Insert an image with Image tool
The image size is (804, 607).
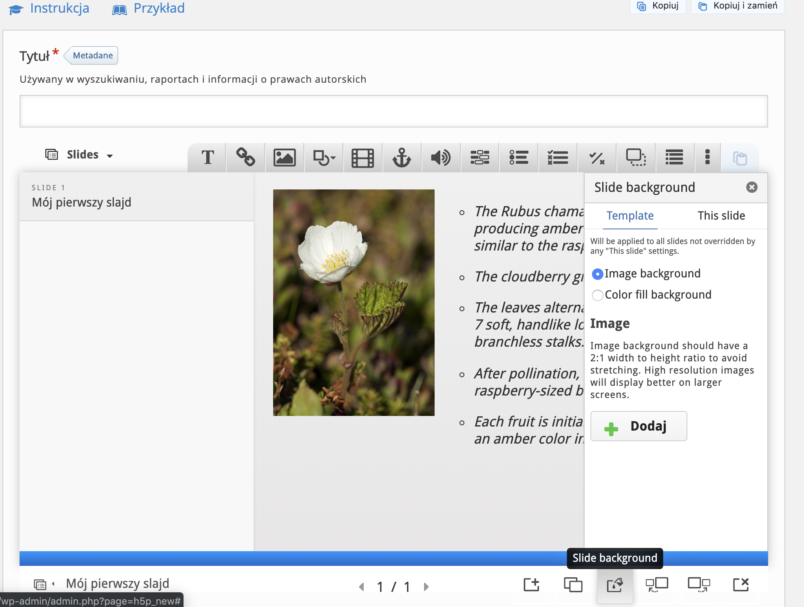coord(284,158)
